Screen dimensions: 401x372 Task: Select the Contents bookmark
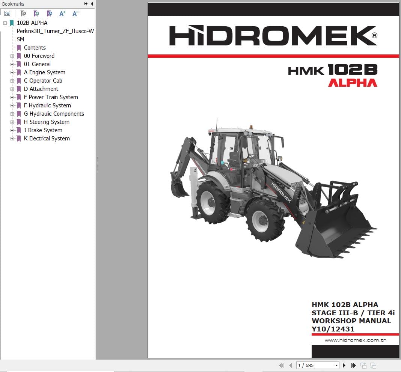coord(35,48)
